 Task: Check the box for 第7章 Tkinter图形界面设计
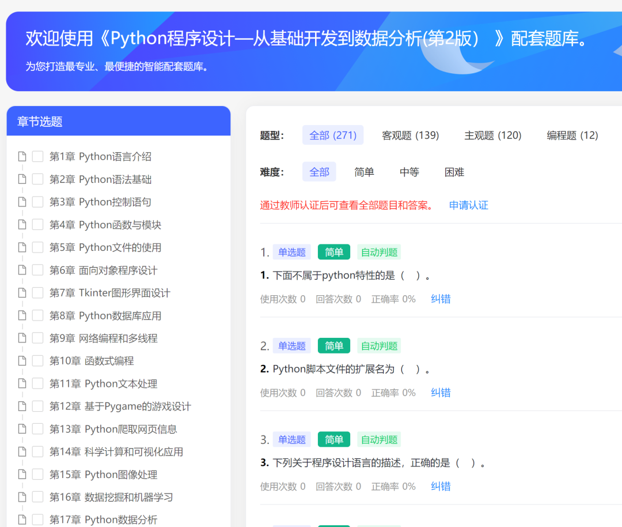(x=37, y=293)
